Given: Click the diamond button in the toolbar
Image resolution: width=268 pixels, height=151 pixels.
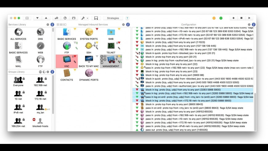Looking at the screenshot, I should point(233,18).
